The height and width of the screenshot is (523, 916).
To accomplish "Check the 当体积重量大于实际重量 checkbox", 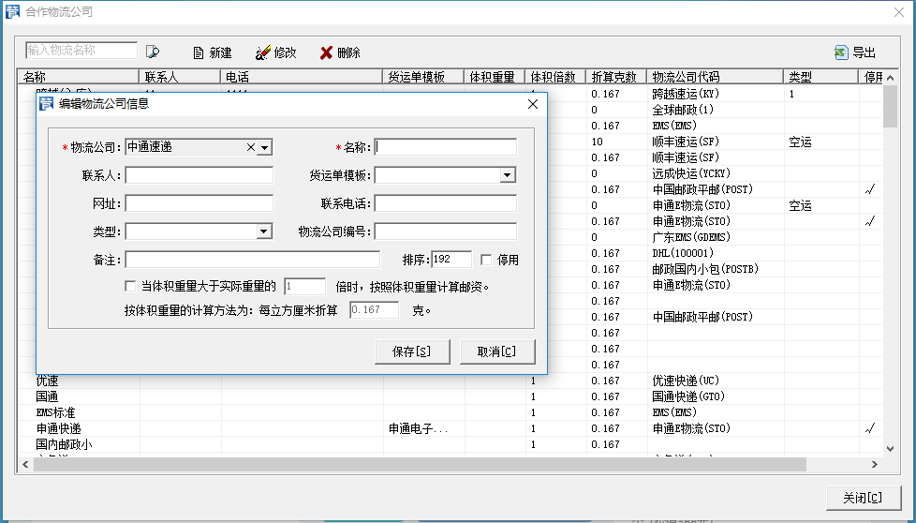I will pos(130,286).
